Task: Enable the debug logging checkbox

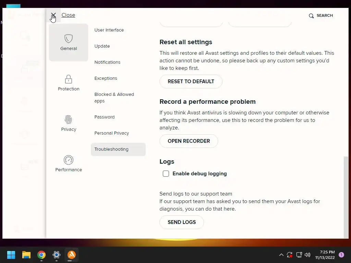Action: click(x=166, y=174)
